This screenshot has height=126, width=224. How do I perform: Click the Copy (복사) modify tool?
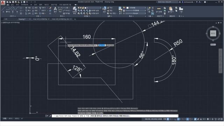[x=28, y=10]
